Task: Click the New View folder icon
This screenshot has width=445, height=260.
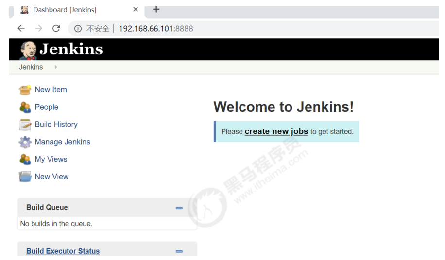Action: (25, 177)
